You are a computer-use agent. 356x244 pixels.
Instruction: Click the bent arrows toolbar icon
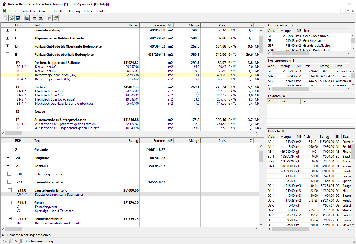[49, 18]
